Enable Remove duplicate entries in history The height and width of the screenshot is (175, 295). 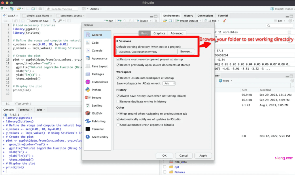pos(118,101)
